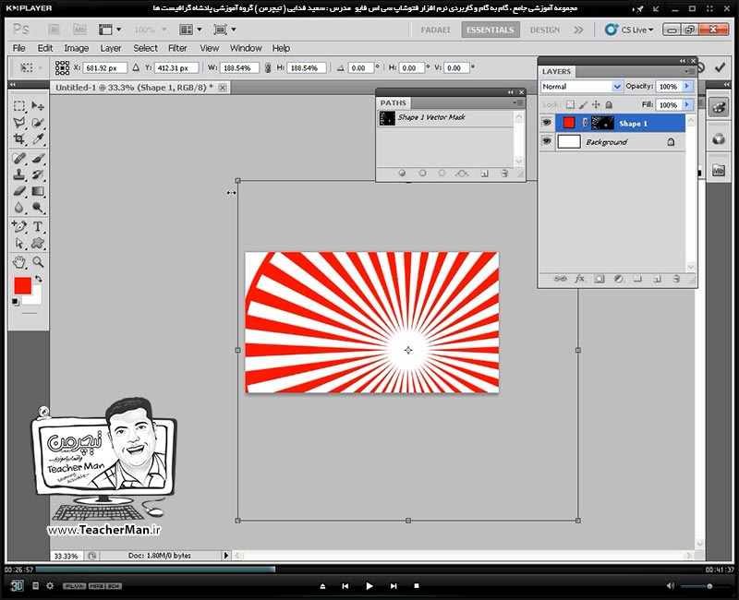
Task: Hide the Background layer
Action: point(547,141)
